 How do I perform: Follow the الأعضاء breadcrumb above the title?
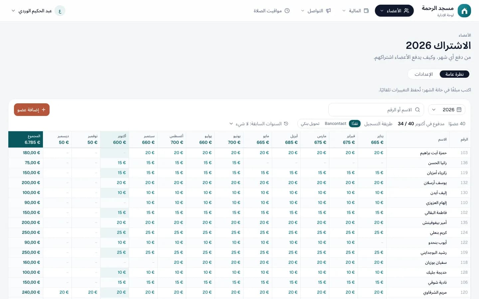[x=465, y=35]
